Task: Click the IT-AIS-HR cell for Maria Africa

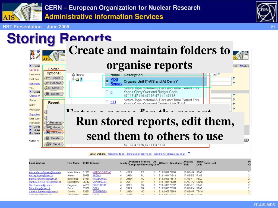Action: (189, 172)
